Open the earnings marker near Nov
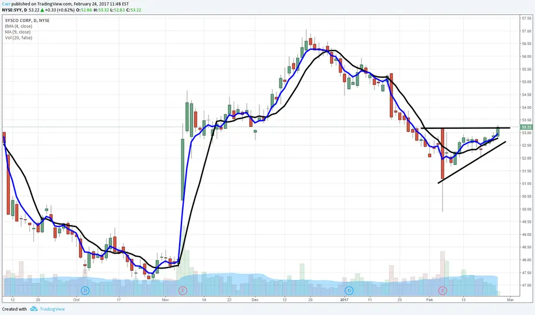Screen dimensions: 535x315 (183, 290)
